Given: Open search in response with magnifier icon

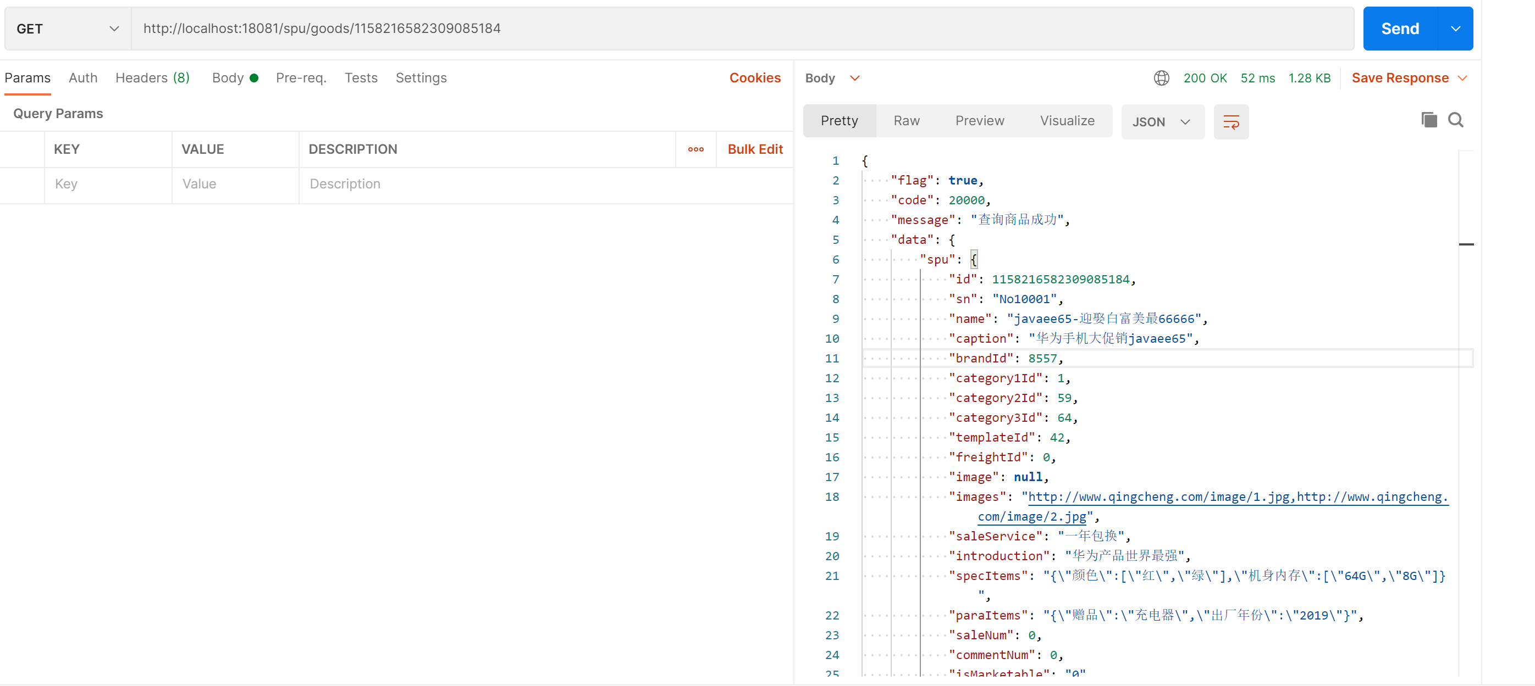Looking at the screenshot, I should [x=1455, y=120].
